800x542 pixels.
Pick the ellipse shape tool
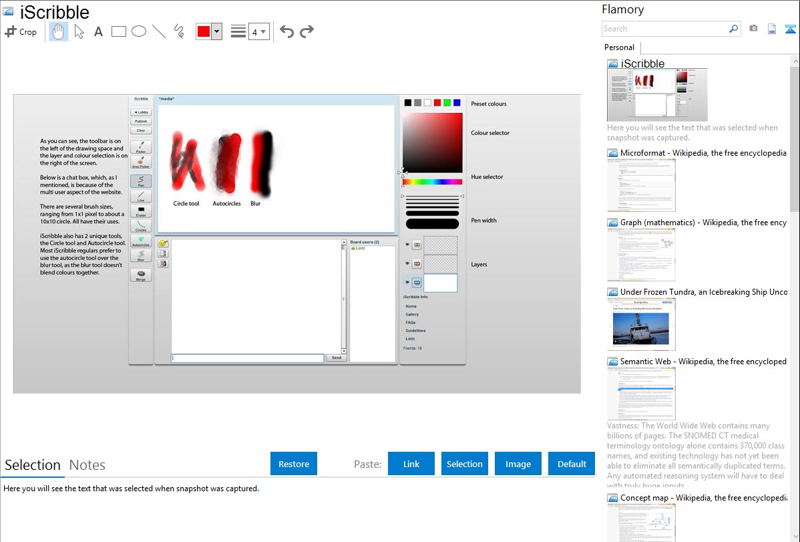139,31
